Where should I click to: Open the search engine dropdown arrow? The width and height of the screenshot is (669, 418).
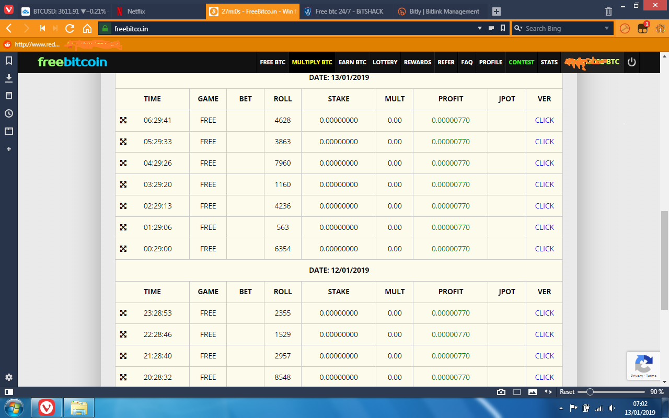[606, 28]
